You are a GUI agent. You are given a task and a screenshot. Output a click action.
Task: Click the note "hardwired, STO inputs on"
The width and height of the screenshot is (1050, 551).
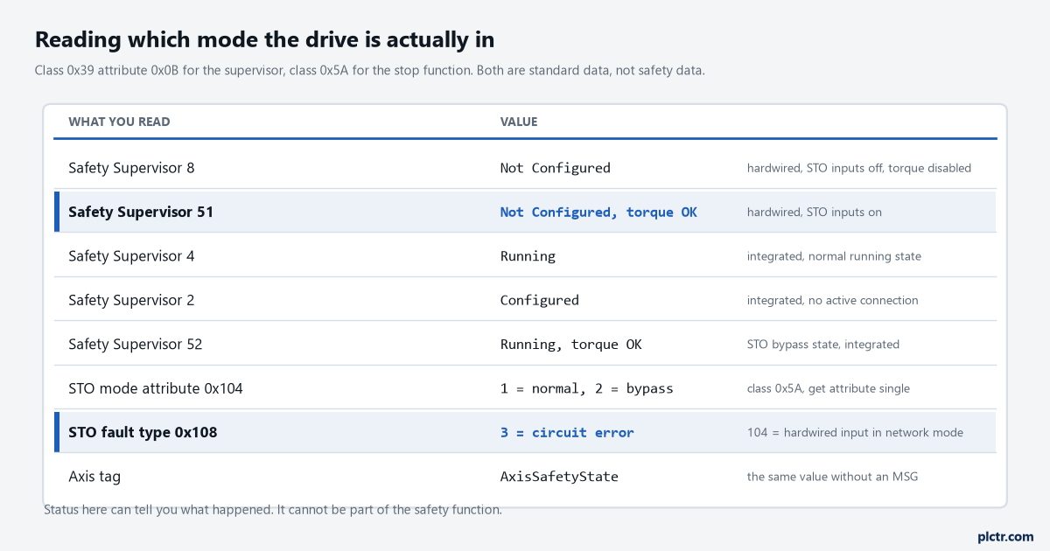point(814,213)
